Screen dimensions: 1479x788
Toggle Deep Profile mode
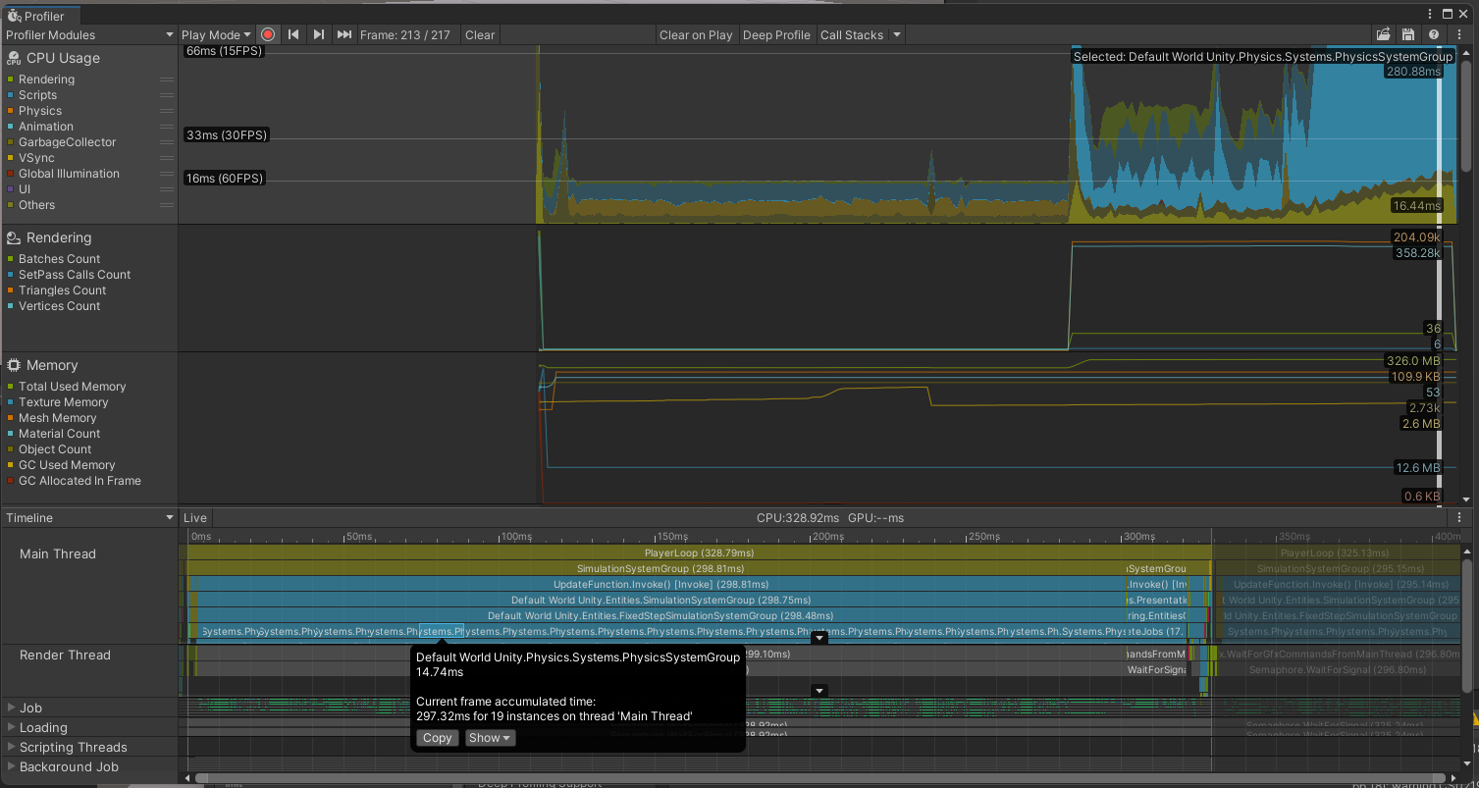[x=776, y=34]
